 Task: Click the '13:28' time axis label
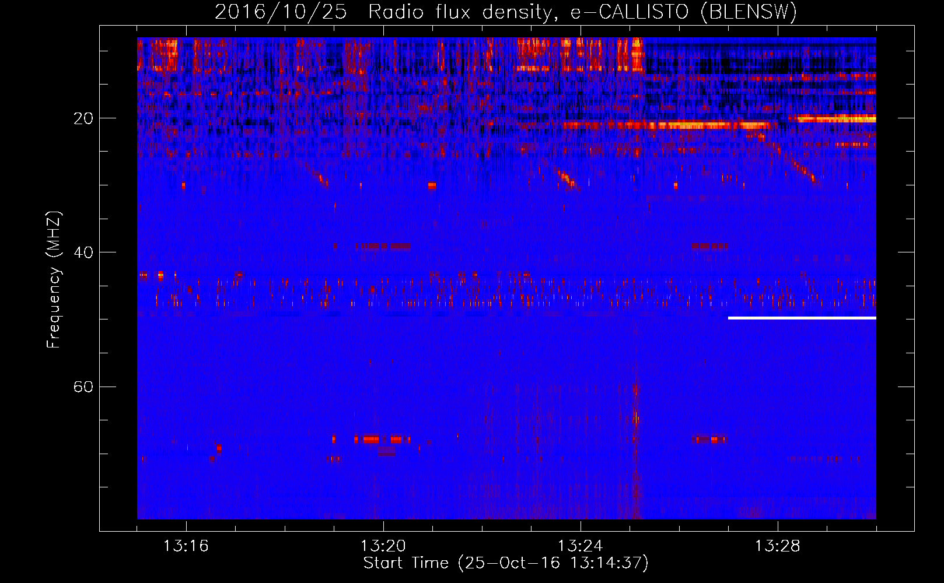[777, 546]
